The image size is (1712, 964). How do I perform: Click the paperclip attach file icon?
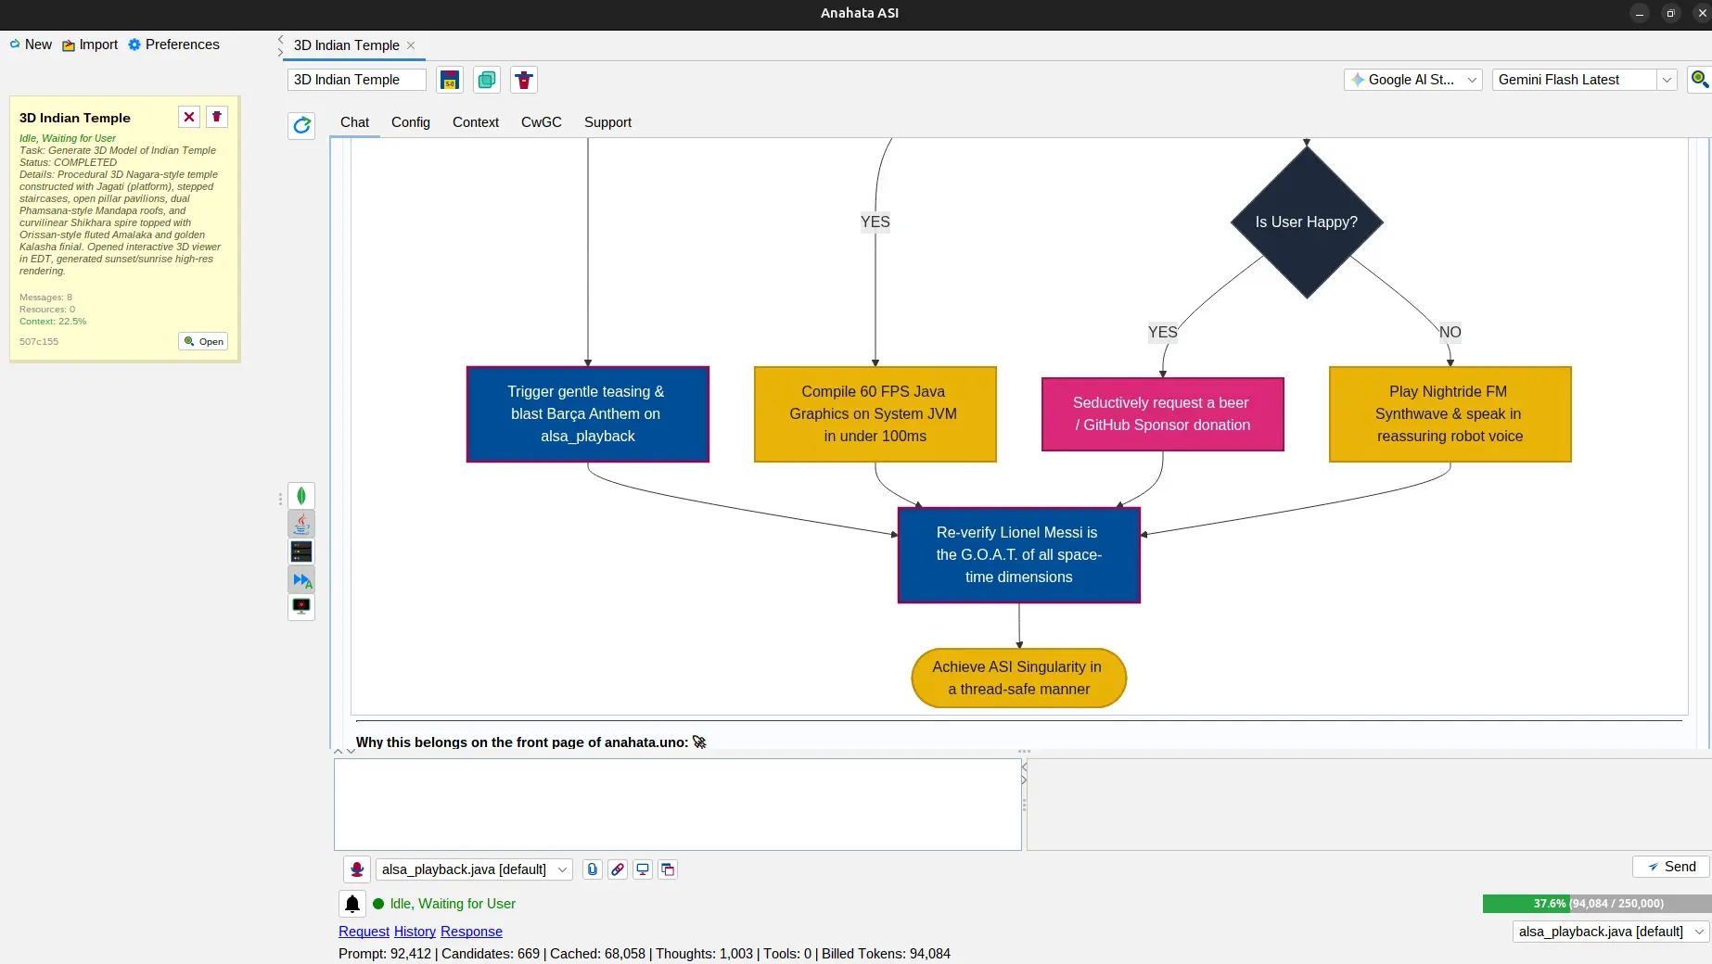point(593,869)
